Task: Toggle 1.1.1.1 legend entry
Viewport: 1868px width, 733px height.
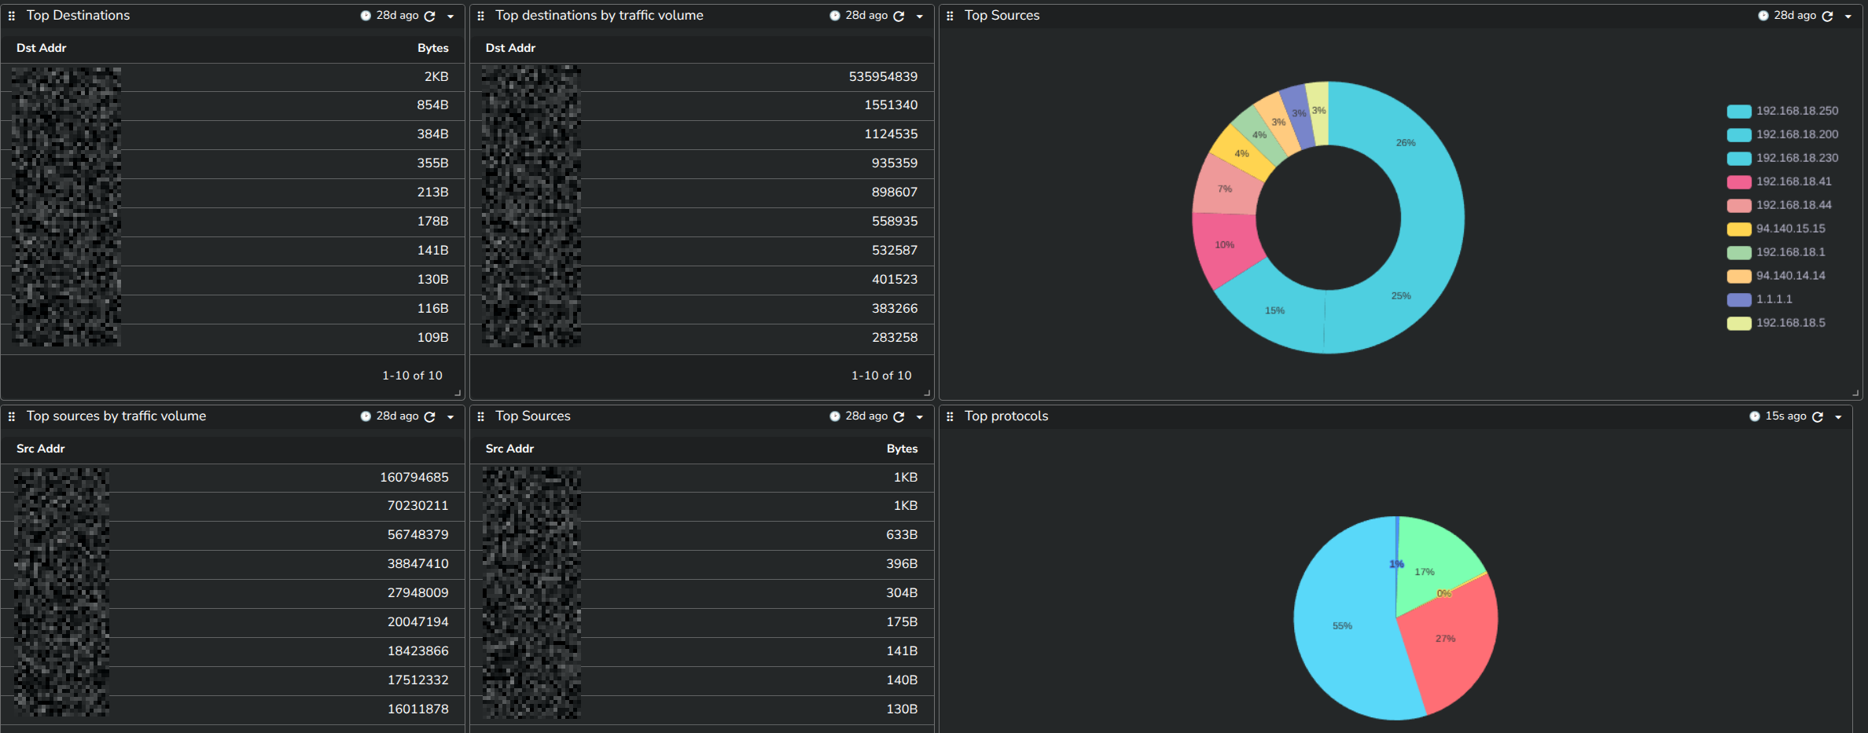Action: point(1760,299)
